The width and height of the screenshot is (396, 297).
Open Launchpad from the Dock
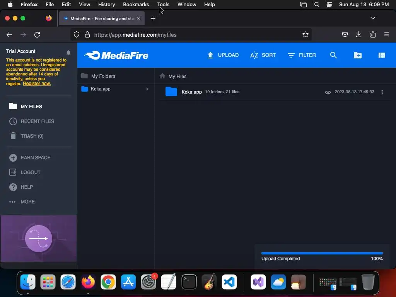(x=48, y=282)
